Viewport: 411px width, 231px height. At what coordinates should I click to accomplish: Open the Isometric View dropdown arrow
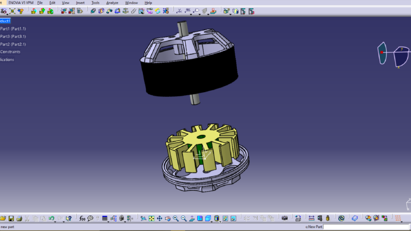pyautogui.click(x=212, y=222)
